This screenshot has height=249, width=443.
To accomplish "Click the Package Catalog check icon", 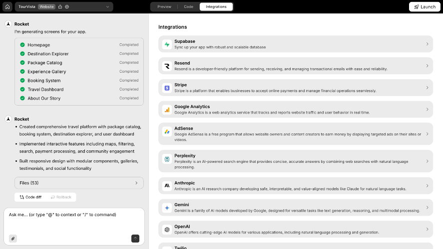I will 22,63.
